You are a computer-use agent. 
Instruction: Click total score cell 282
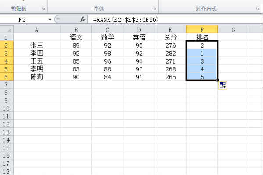pos(170,53)
